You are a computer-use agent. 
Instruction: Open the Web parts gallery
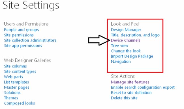(14, 77)
